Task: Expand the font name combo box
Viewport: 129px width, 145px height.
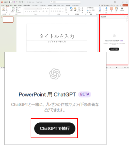Action: tap(31, 8)
